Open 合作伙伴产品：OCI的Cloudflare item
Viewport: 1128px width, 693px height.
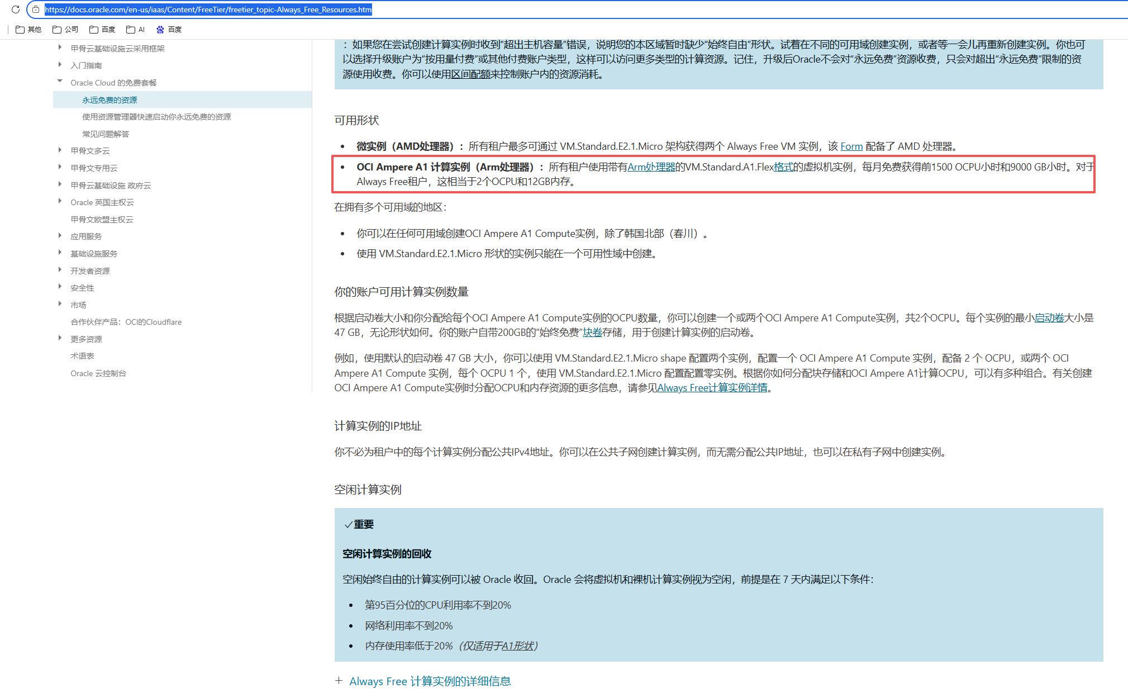tap(126, 322)
